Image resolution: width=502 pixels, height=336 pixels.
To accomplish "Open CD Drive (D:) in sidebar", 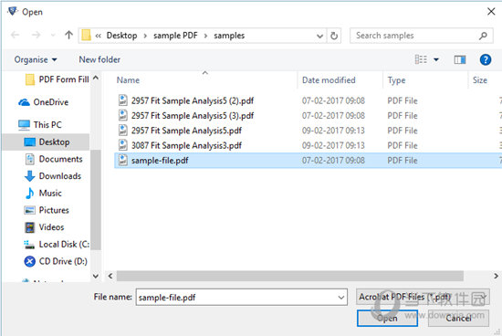I will [56, 261].
